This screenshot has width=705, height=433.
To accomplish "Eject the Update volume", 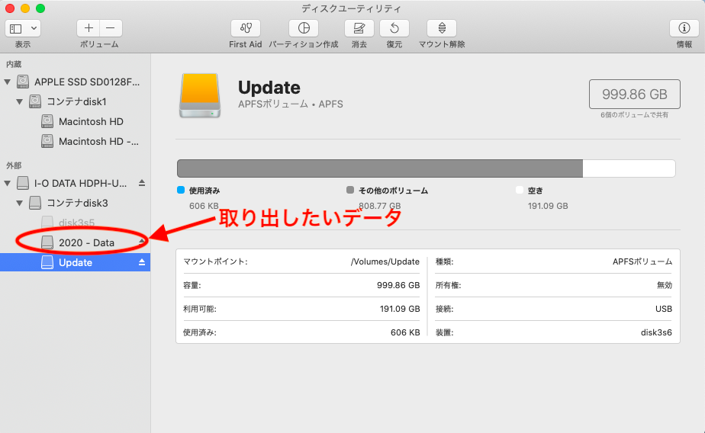I will pos(142,262).
